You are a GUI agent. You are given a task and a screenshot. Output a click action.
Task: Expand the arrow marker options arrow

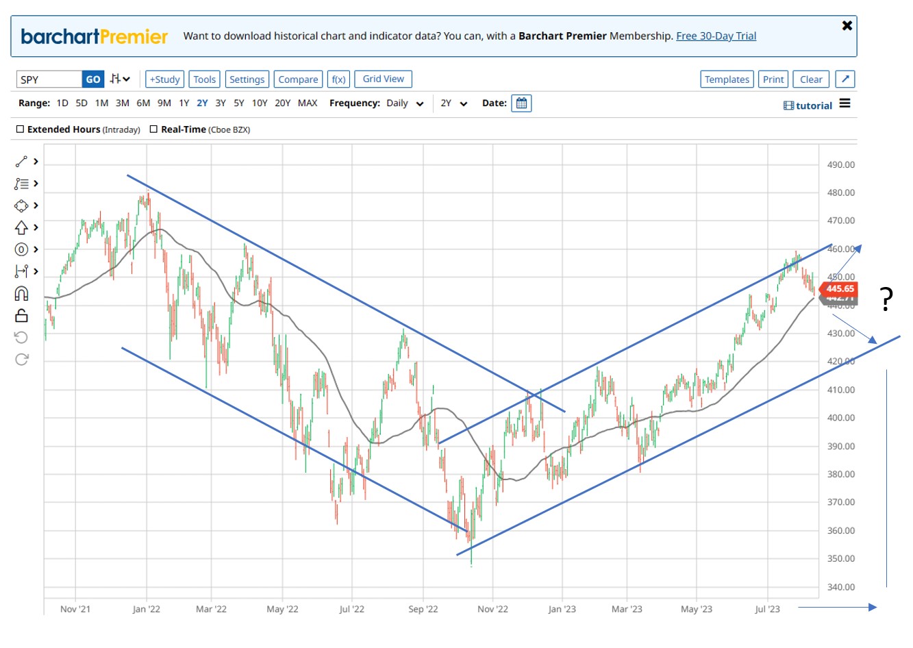click(x=36, y=227)
